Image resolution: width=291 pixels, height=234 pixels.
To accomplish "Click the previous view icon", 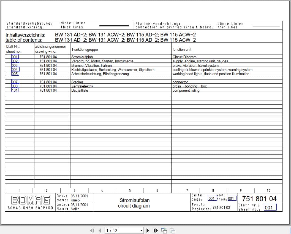I will [x=164, y=230].
